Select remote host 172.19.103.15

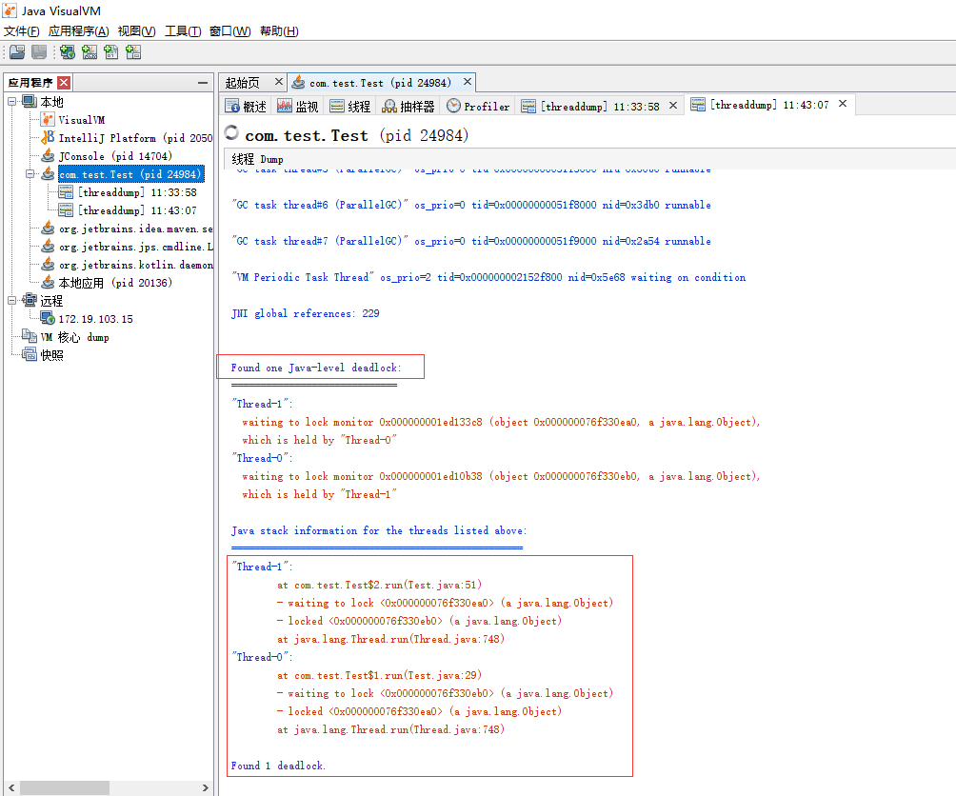[x=96, y=319]
